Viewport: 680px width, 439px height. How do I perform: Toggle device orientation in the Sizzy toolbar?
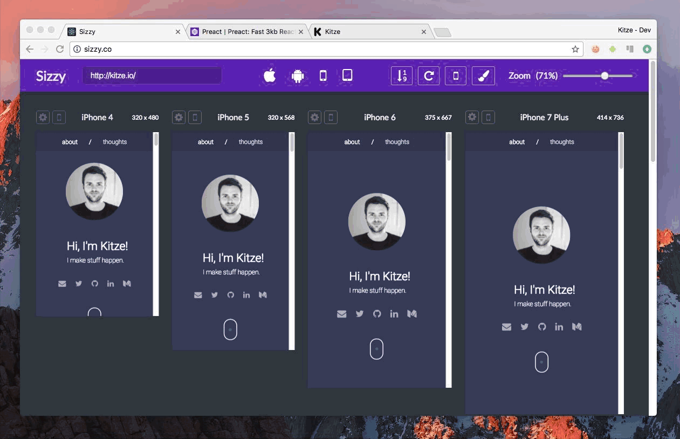pyautogui.click(x=456, y=76)
